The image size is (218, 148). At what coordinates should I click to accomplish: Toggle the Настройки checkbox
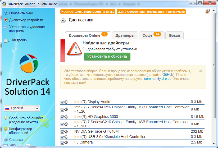click(5, 41)
